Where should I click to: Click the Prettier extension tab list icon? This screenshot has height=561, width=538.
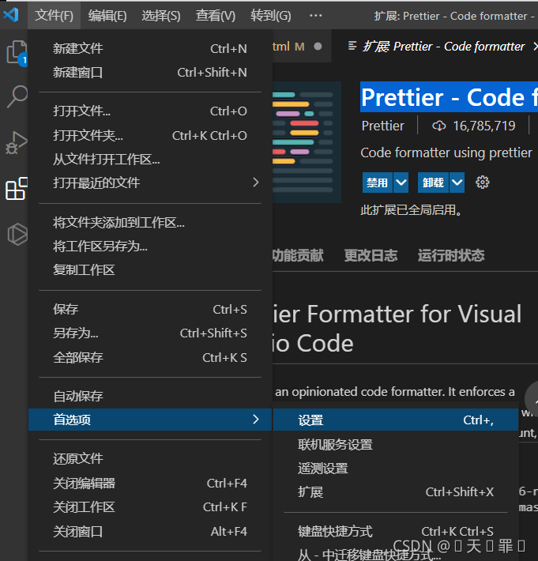click(352, 46)
